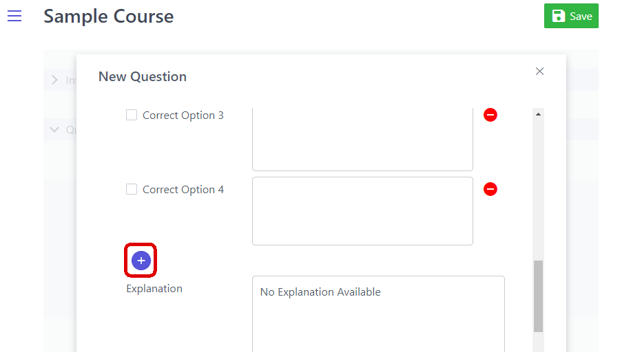This screenshot has height=352, width=631.
Task: Click the dialog scrollbar up arrow
Action: click(539, 114)
